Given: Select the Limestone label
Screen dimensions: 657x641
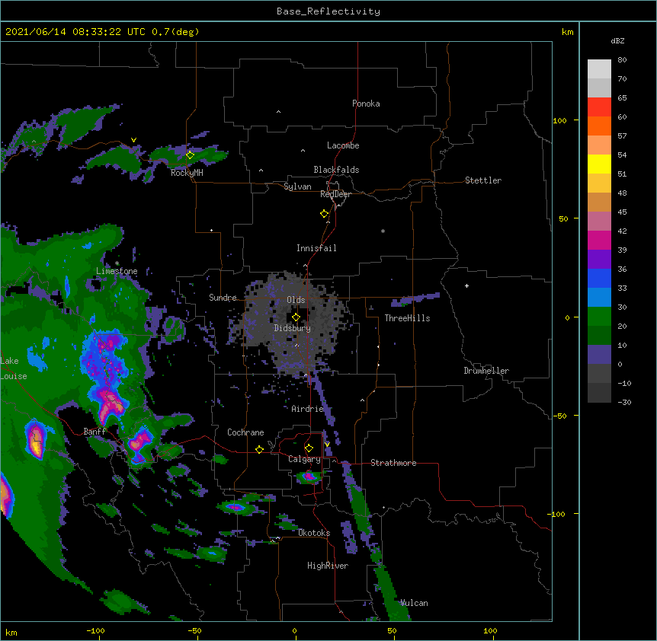Looking at the screenshot, I should (x=117, y=271).
